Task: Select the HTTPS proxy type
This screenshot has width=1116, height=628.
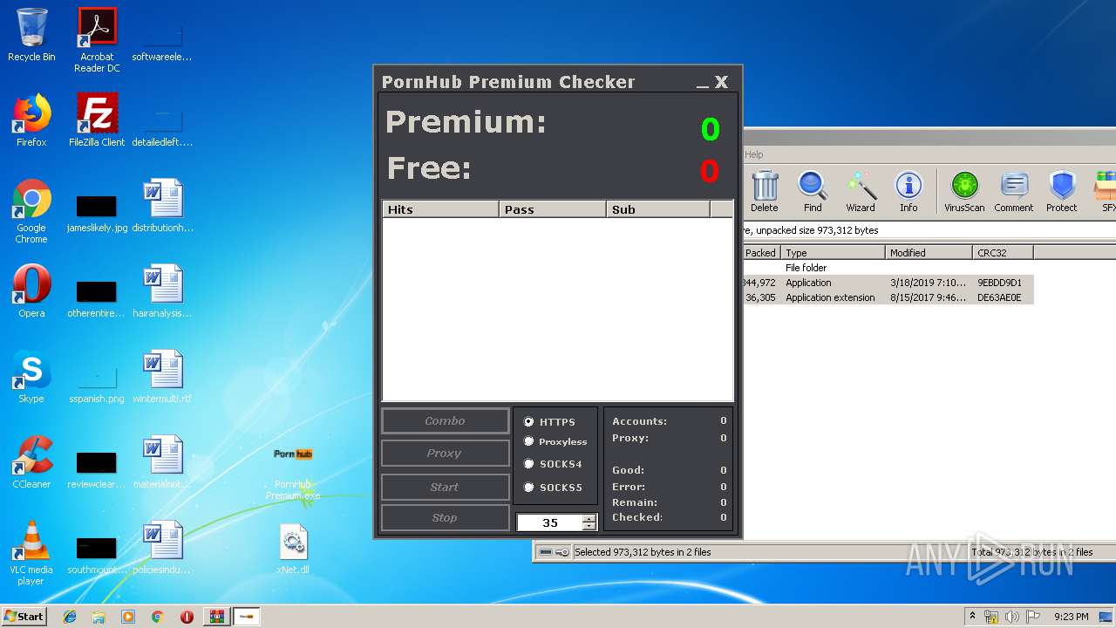Action: [x=549, y=421]
